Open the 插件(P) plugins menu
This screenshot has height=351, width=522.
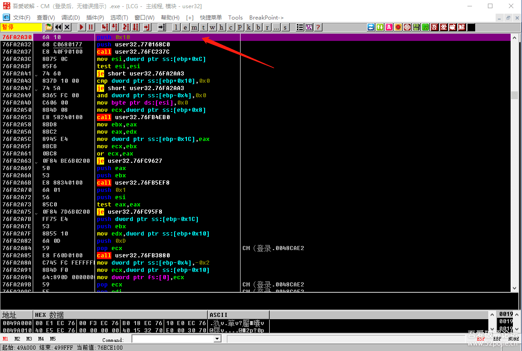95,17
